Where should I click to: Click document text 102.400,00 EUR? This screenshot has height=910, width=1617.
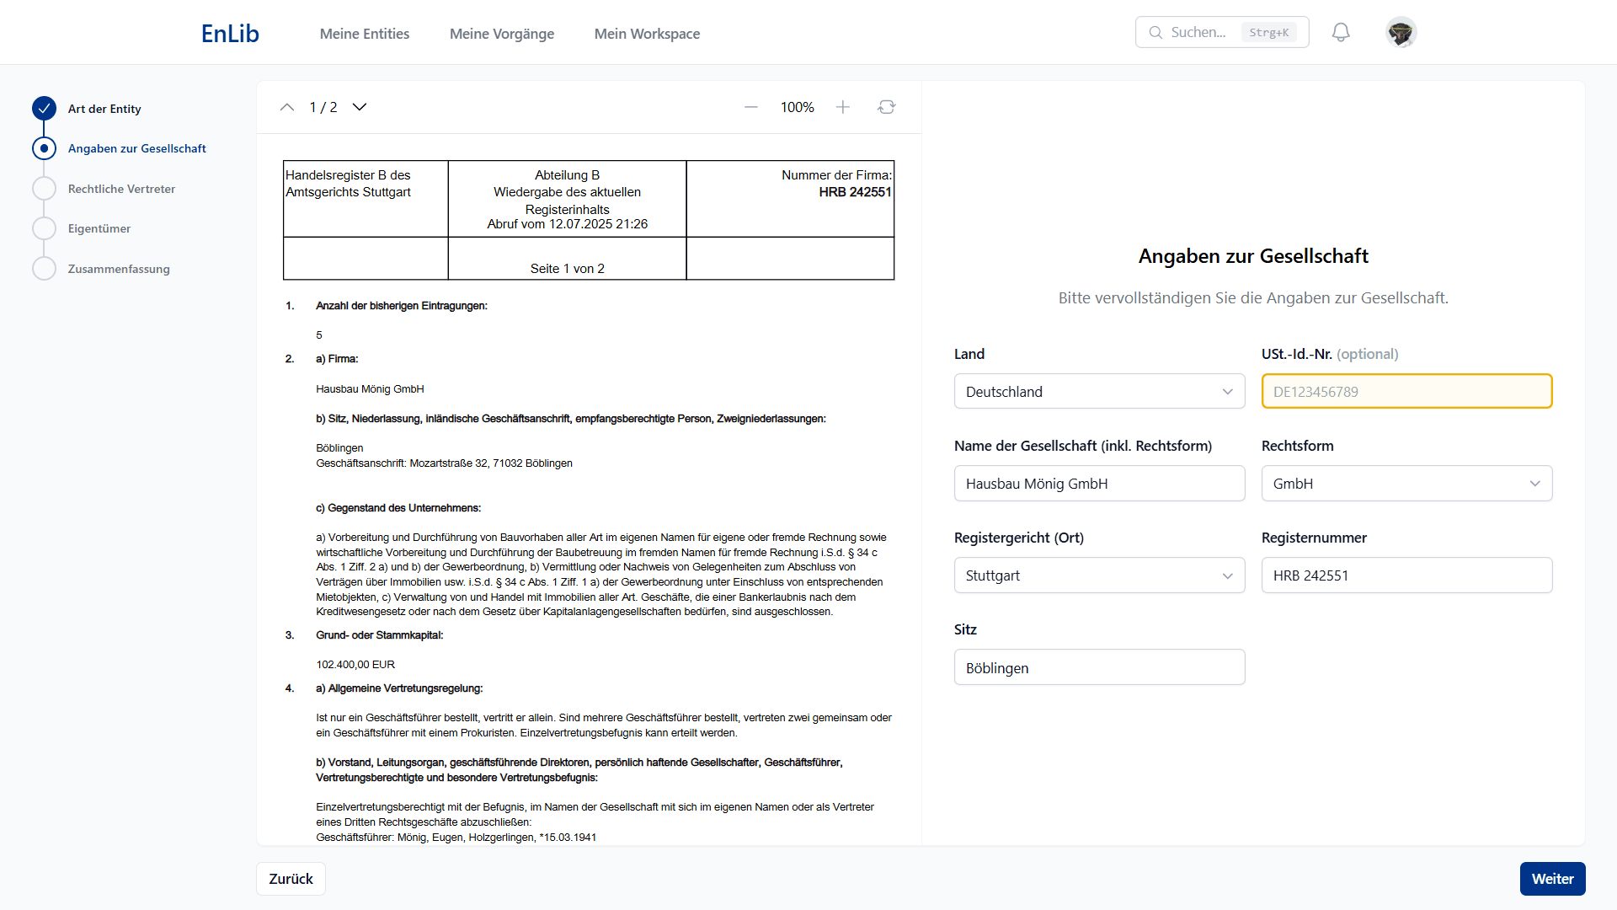tap(355, 665)
